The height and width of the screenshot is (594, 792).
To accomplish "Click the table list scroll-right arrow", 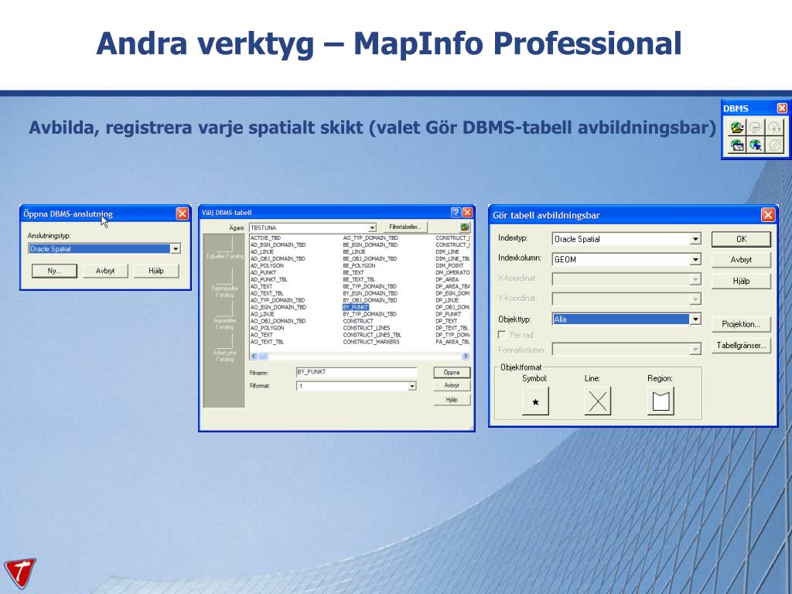I will click(x=466, y=356).
